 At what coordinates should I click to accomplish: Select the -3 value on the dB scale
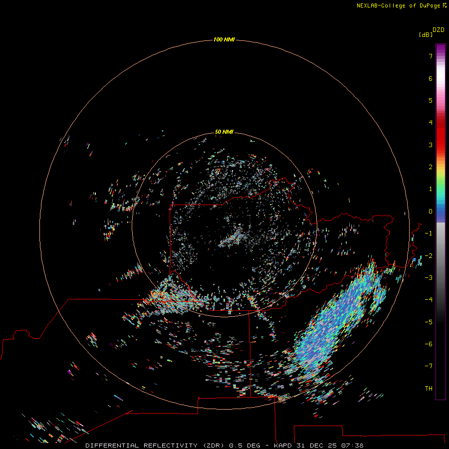click(x=429, y=278)
